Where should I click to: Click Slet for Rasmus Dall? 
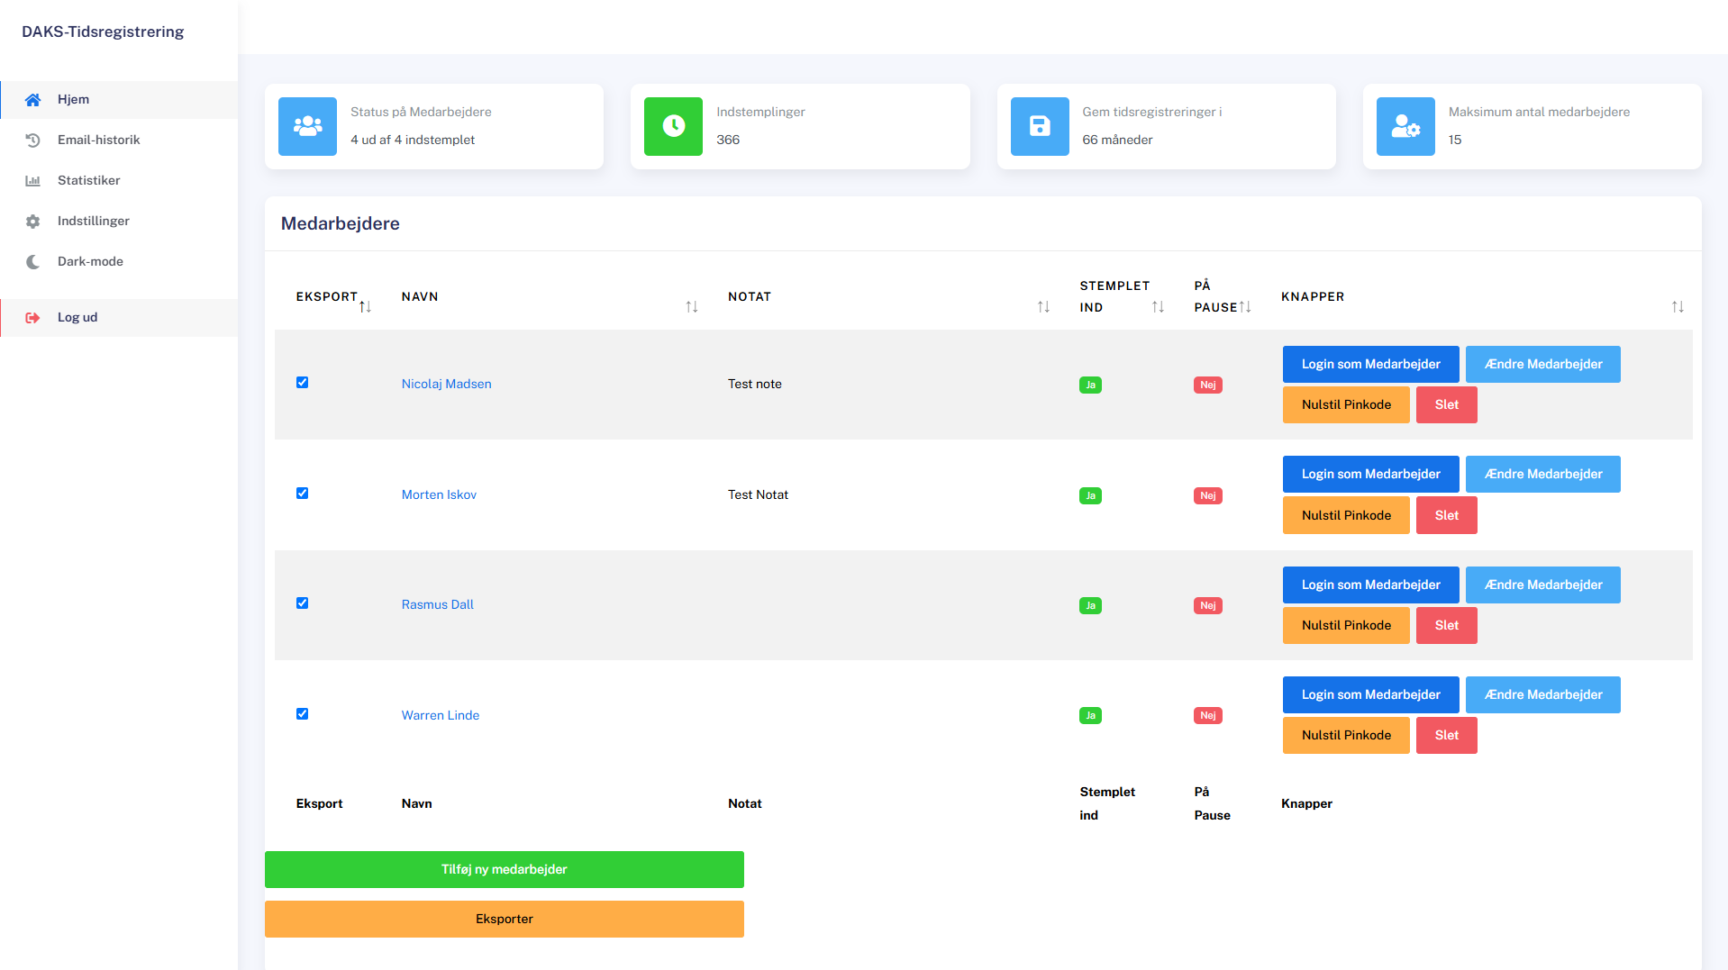coord(1446,626)
